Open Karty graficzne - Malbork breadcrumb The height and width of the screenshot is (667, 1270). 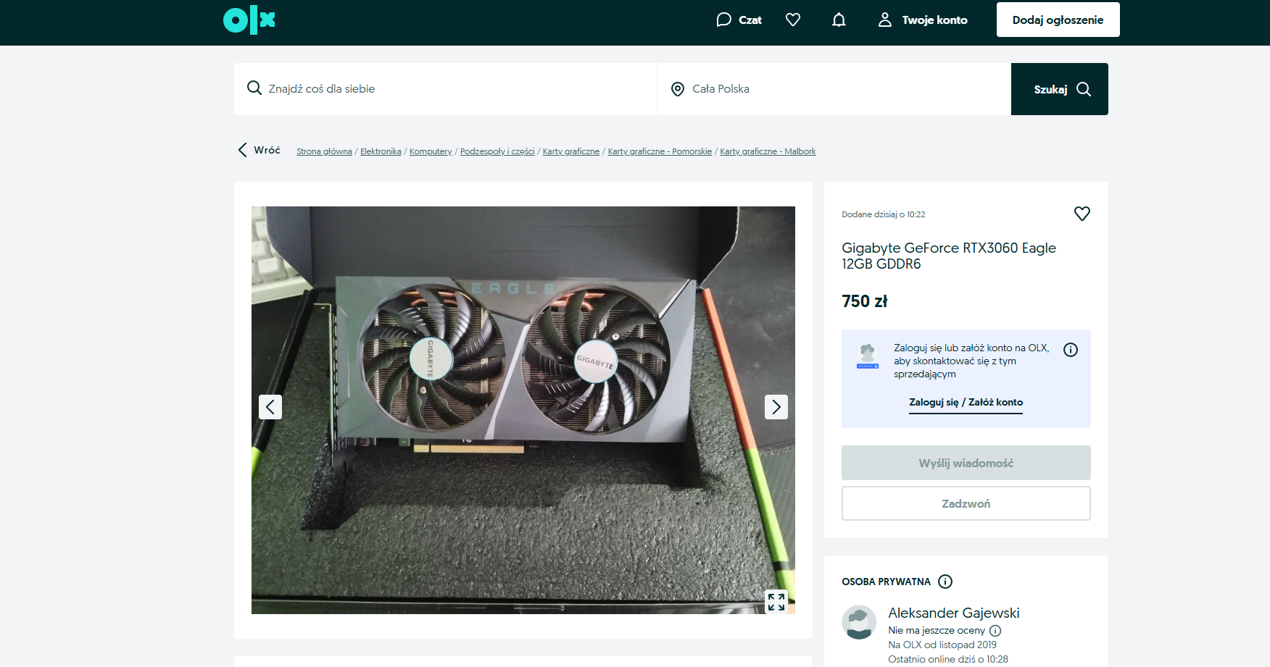[768, 151]
